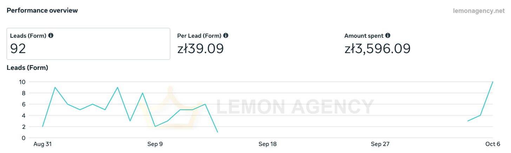The height and width of the screenshot is (153, 511).
Task: Click the zł3,596.09 amount spent value
Action: (378, 49)
